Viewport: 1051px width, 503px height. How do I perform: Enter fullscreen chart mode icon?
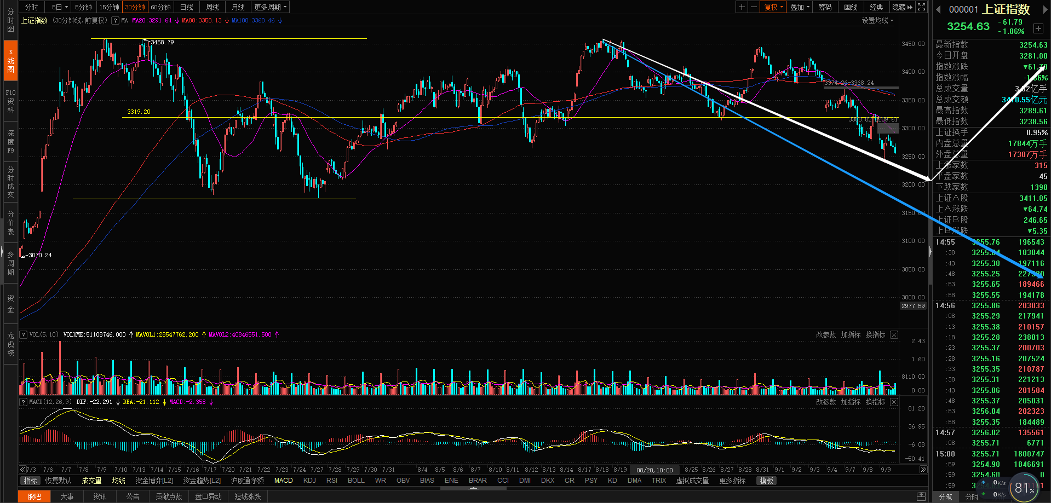click(x=922, y=7)
